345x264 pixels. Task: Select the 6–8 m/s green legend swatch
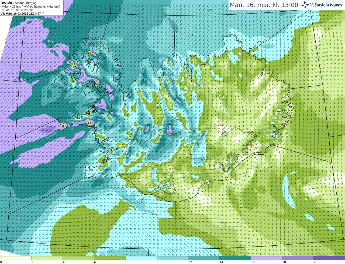tap(110, 258)
